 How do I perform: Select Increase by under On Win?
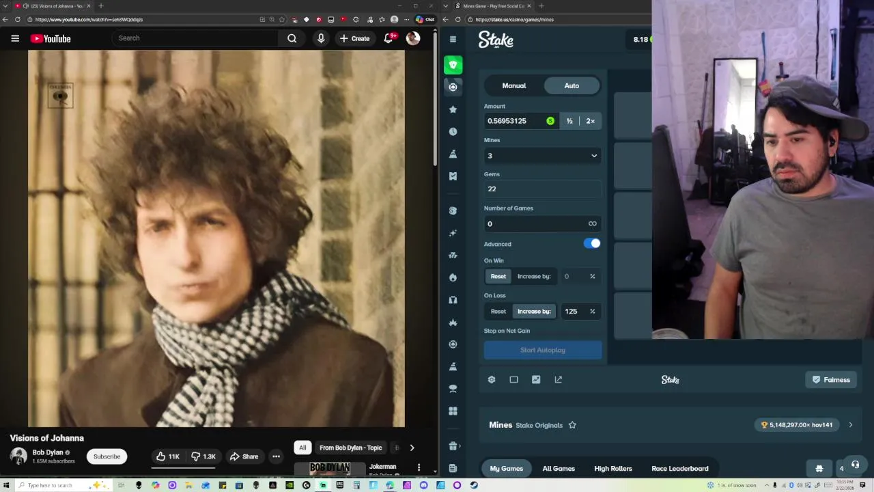pos(534,276)
